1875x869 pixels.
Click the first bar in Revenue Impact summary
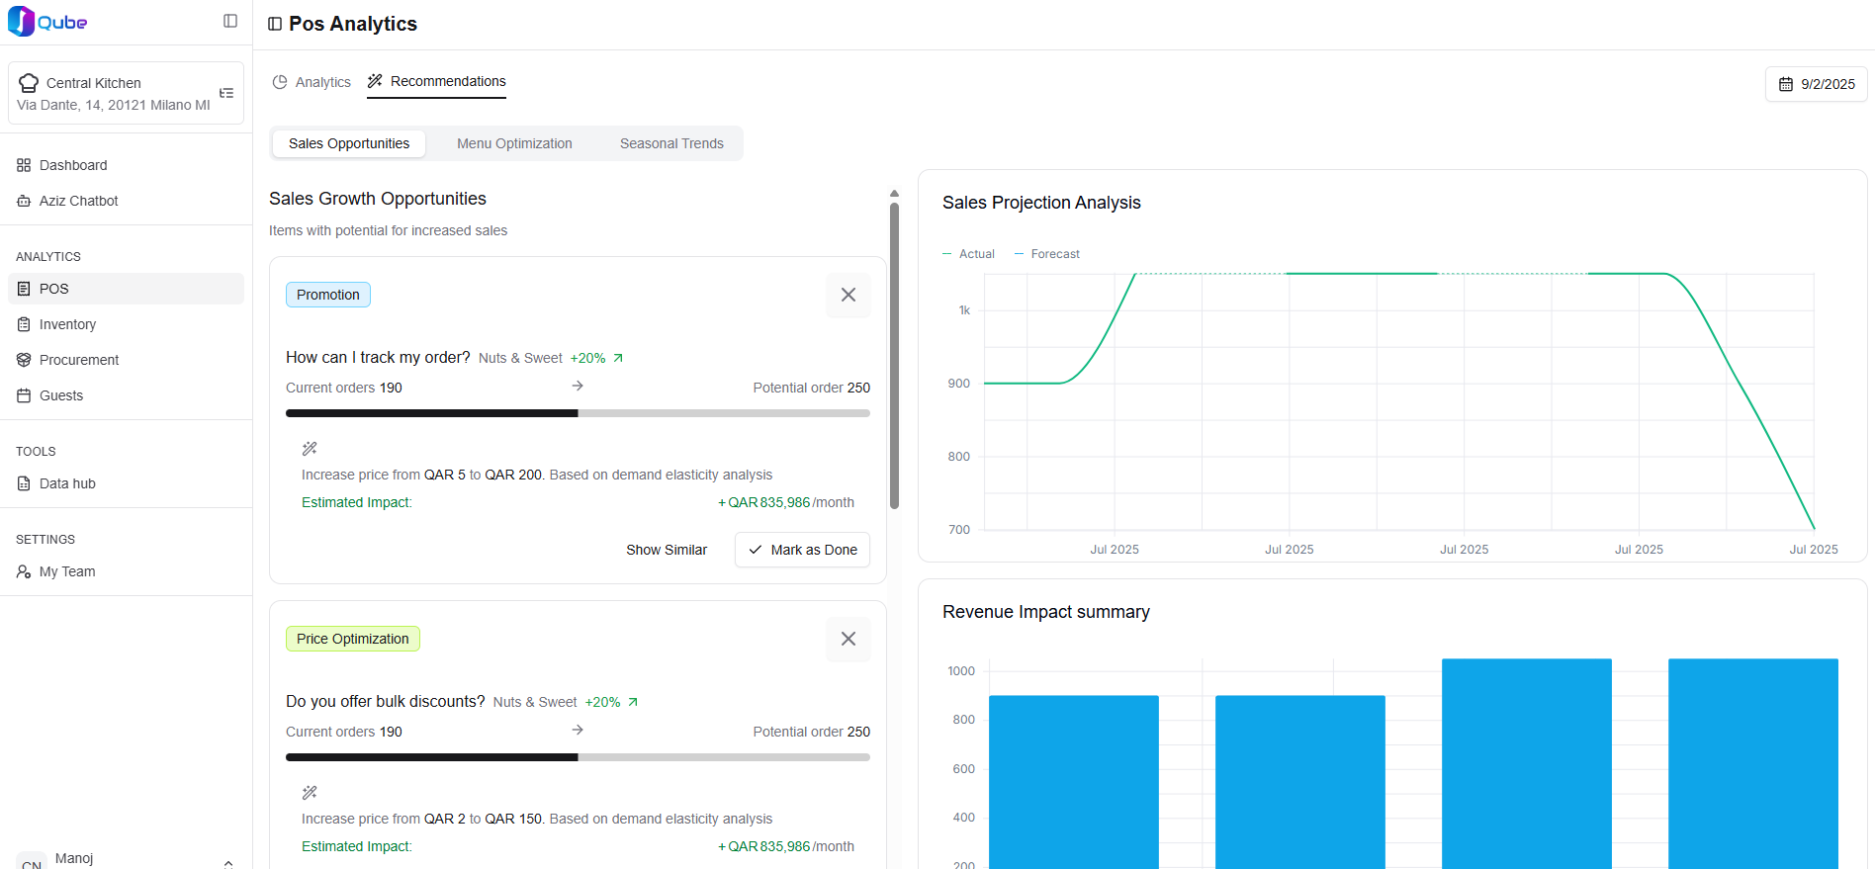(1074, 782)
